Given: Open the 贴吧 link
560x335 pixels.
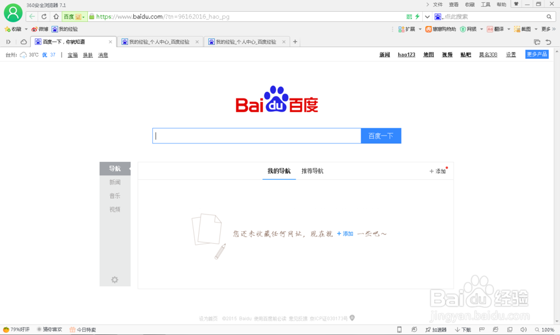Looking at the screenshot, I should coord(466,55).
